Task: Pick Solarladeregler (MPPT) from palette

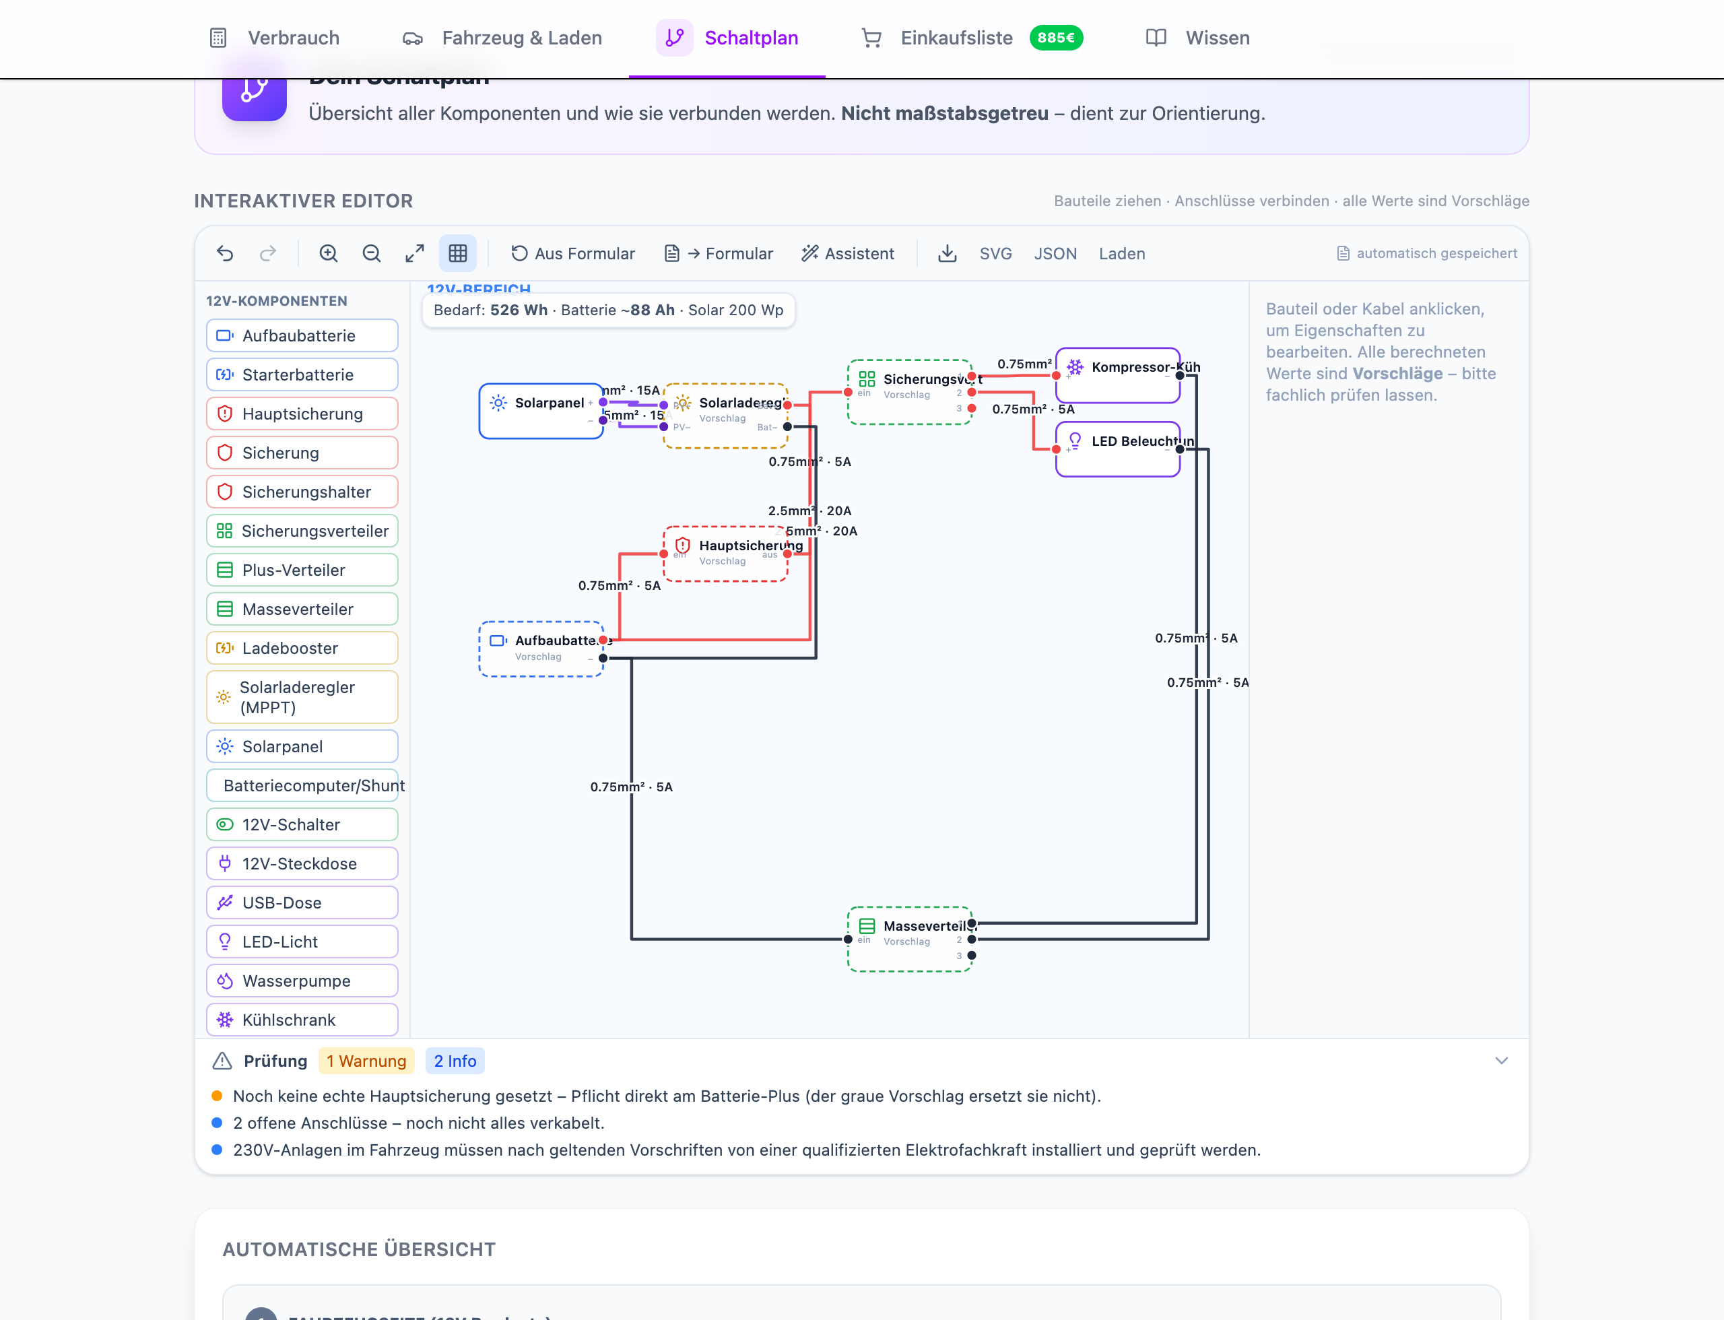Action: click(302, 697)
